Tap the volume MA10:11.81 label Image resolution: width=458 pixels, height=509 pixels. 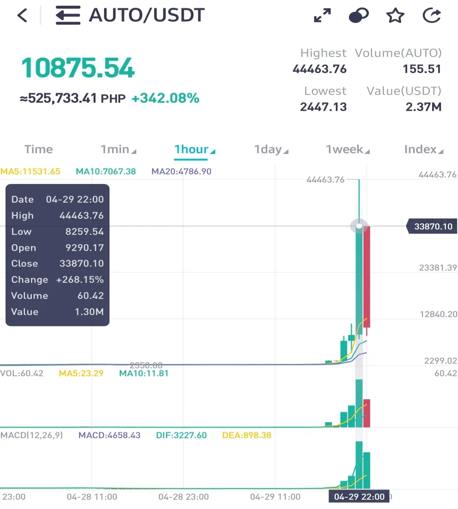coord(144,373)
